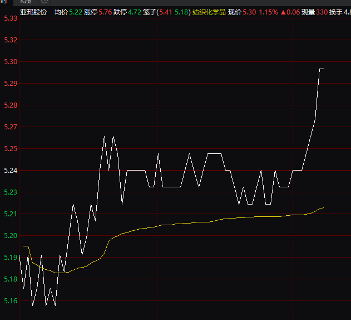Click the 5.30 price axis label

point(11,62)
